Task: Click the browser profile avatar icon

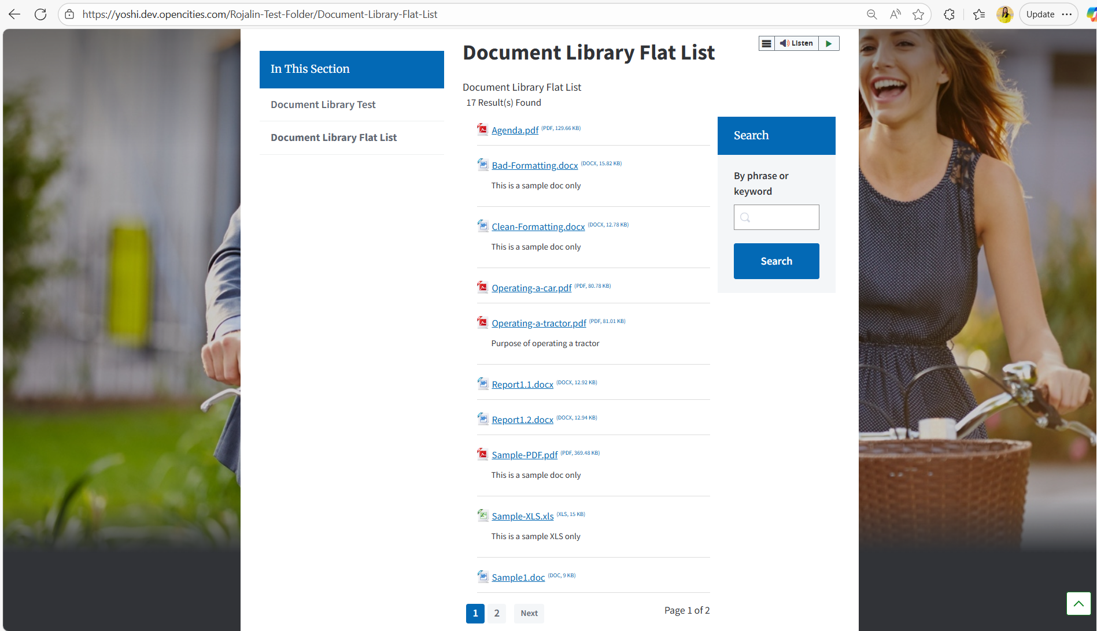Action: [1004, 14]
